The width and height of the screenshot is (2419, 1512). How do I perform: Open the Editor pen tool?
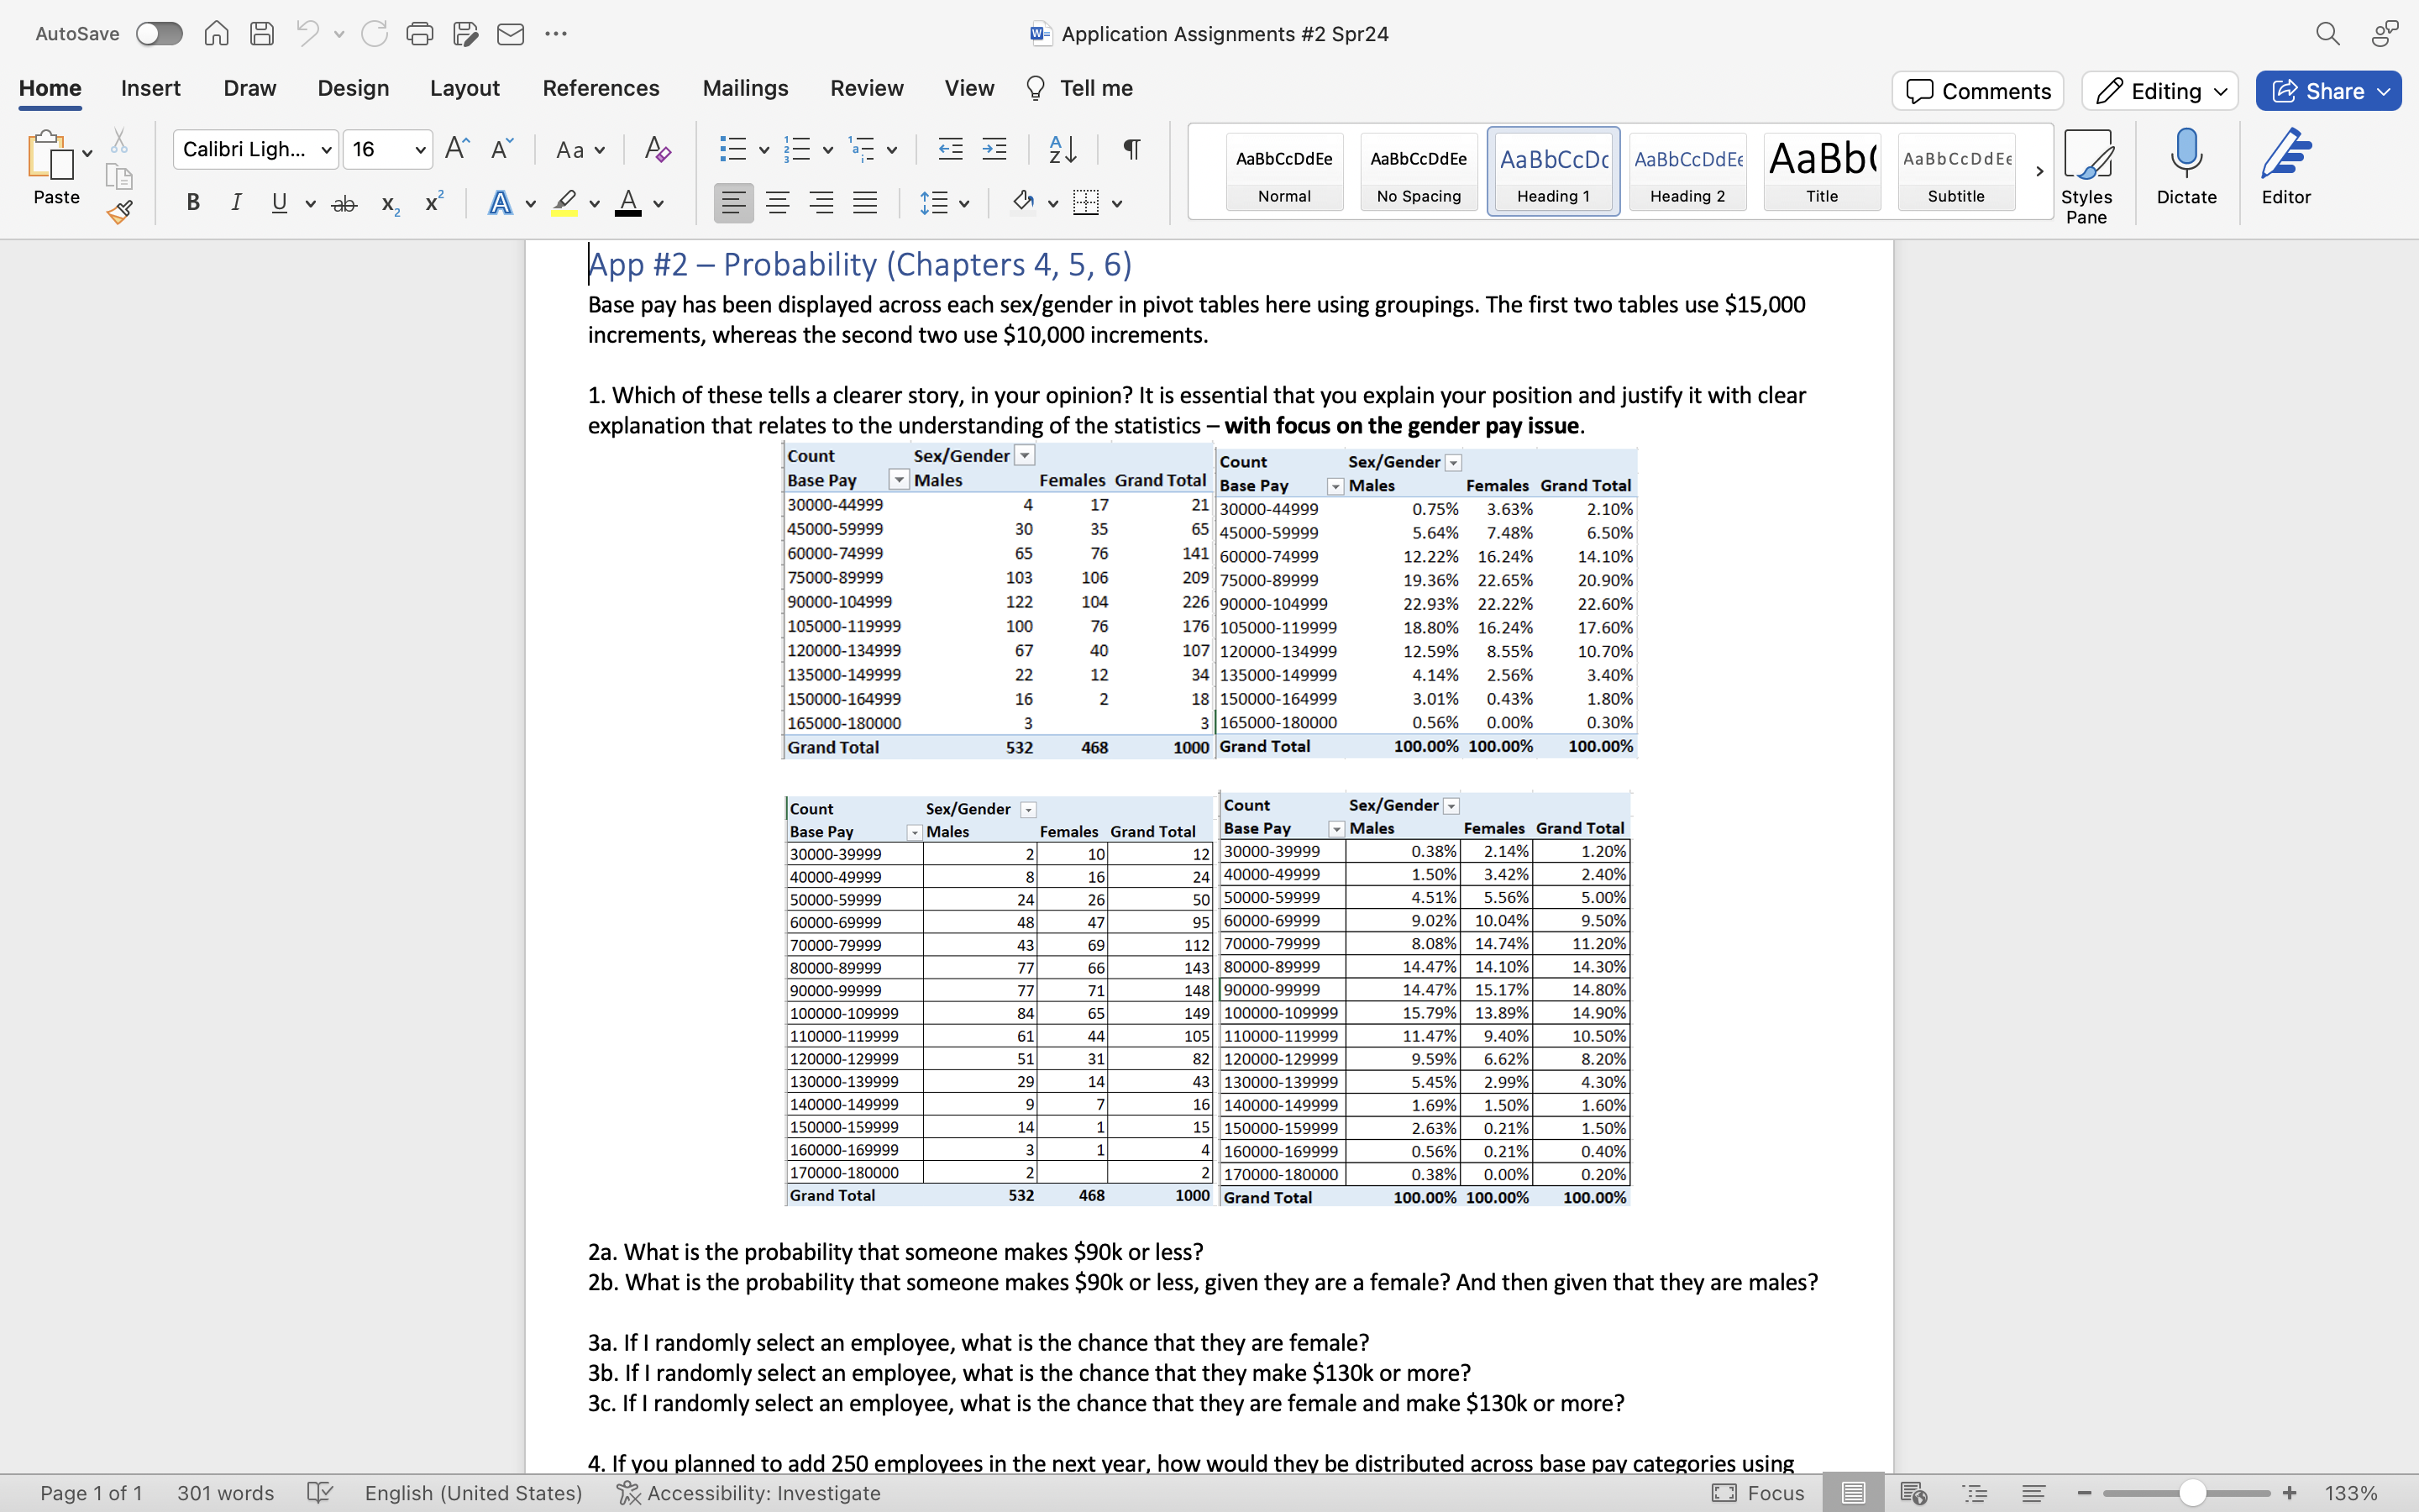(x=2286, y=168)
